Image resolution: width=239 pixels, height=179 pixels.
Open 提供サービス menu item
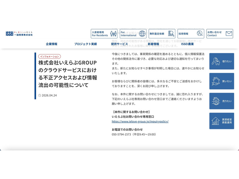(120, 44)
